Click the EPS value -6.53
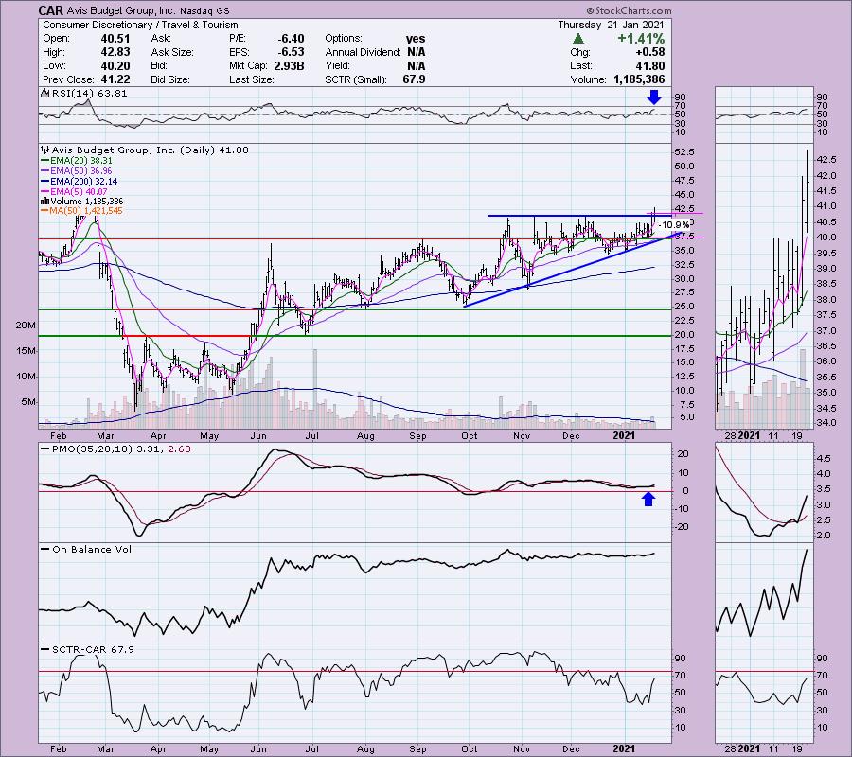 click(291, 52)
